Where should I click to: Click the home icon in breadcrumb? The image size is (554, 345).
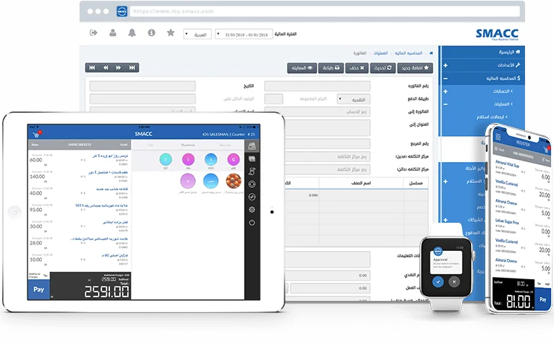tap(431, 53)
